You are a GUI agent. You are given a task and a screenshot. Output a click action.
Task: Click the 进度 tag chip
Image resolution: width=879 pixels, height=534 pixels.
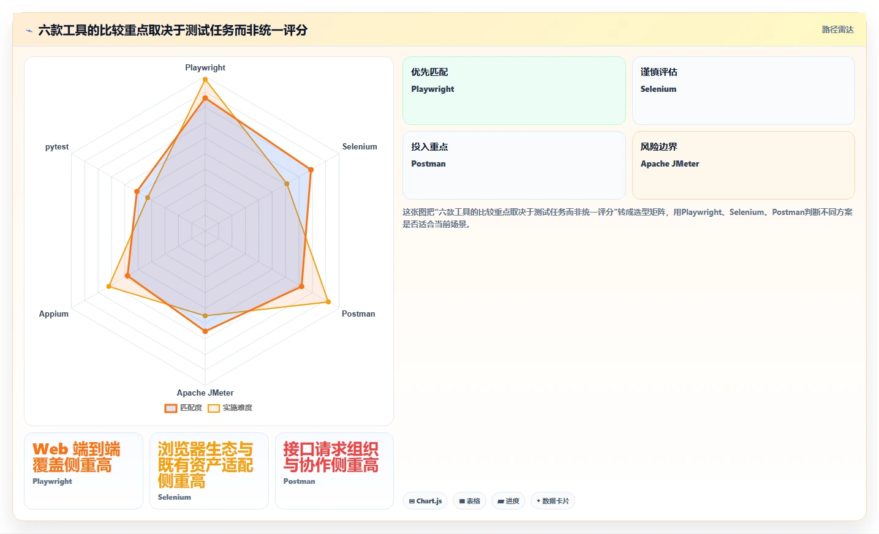click(508, 501)
